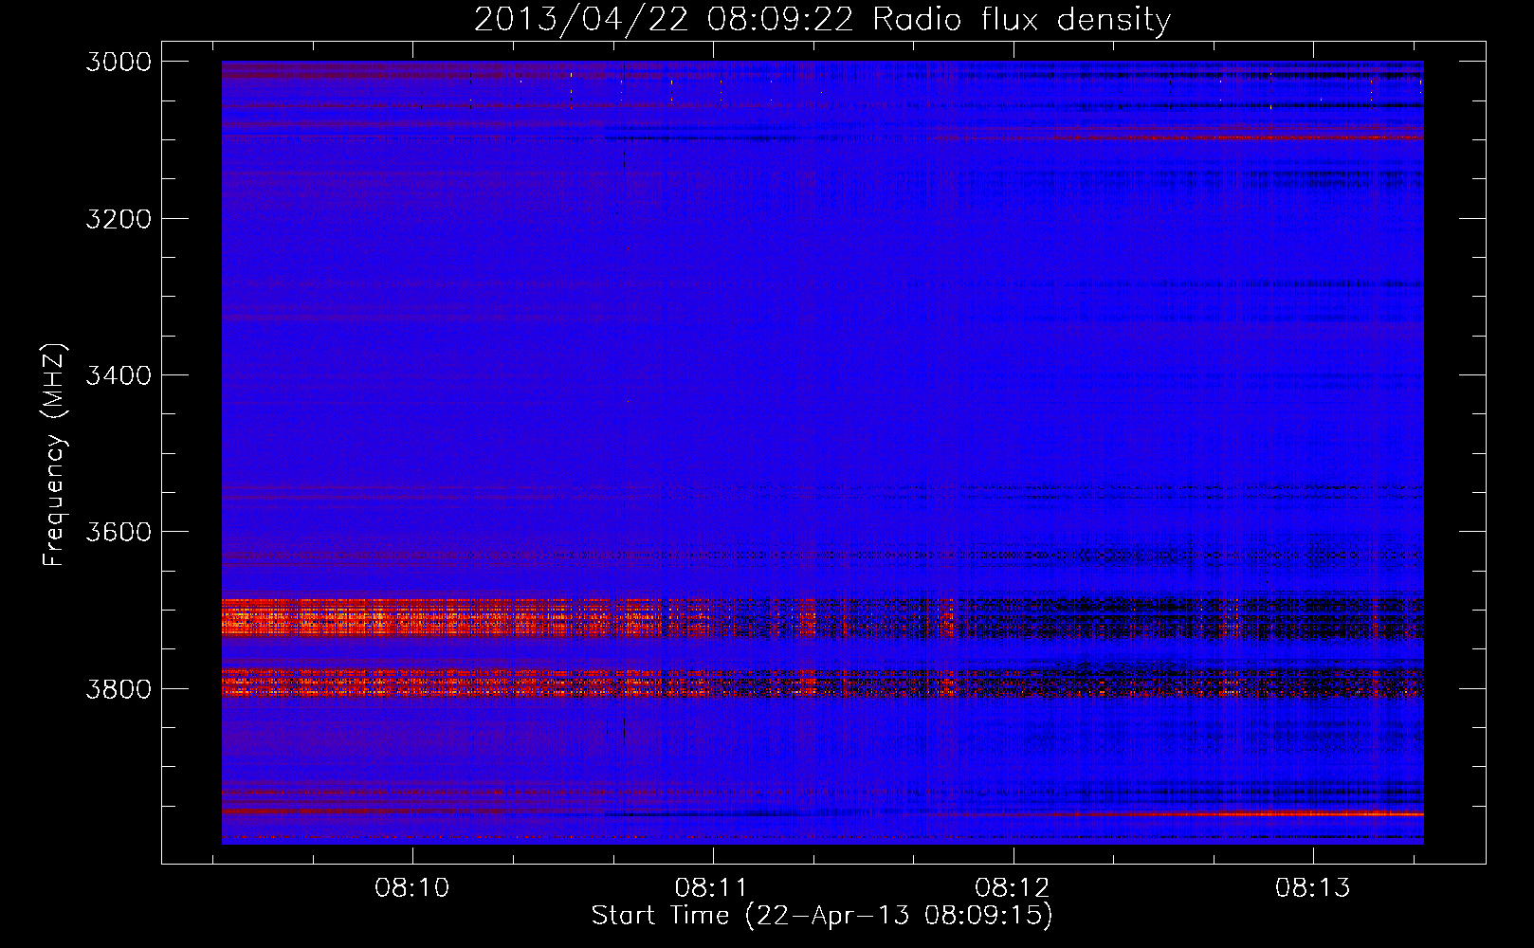Click the 'Frequency (MHZ)' y-axis label
1534x948 pixels.
click(54, 455)
